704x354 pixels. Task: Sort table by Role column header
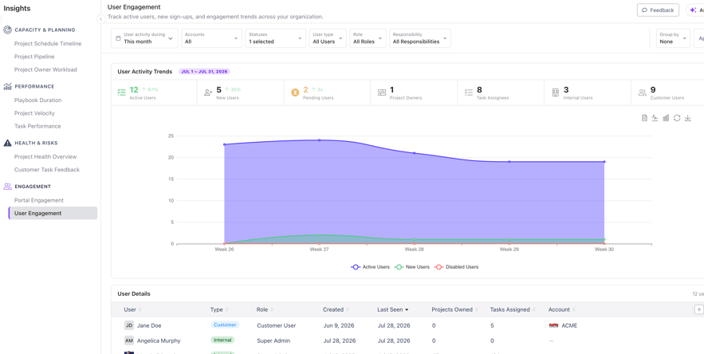pos(265,309)
